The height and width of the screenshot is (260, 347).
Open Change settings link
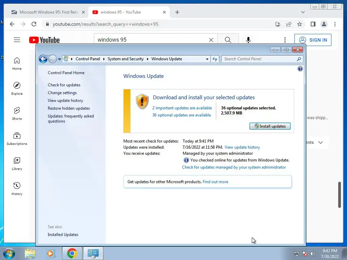click(62, 93)
